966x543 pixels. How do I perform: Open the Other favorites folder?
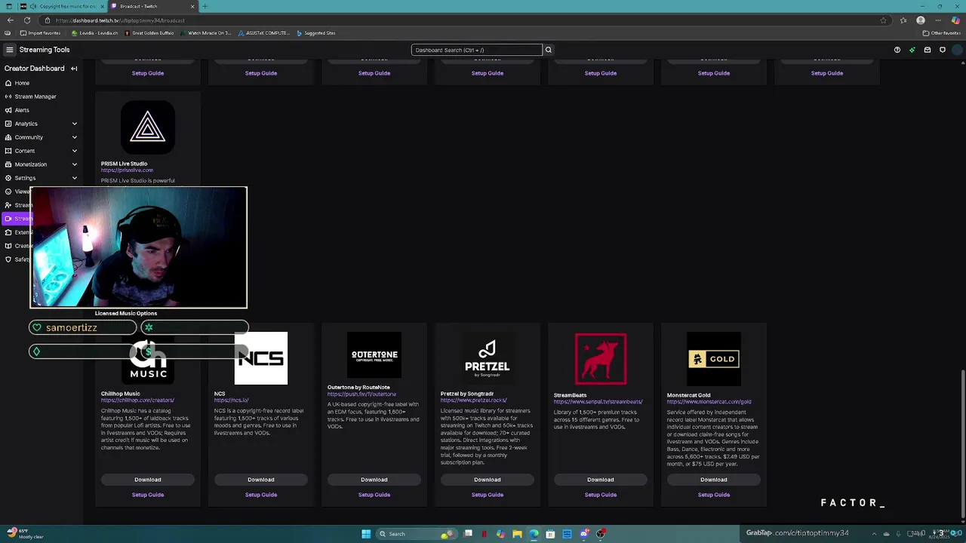tap(941, 33)
